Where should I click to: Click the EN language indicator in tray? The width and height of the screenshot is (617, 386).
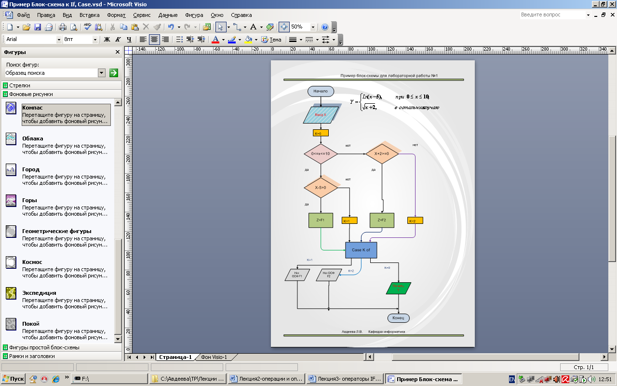point(512,379)
